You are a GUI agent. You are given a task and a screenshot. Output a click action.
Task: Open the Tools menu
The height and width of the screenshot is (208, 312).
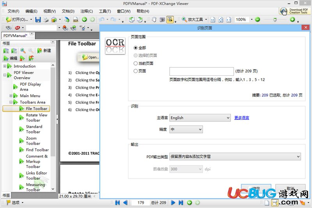[x=105, y=11]
